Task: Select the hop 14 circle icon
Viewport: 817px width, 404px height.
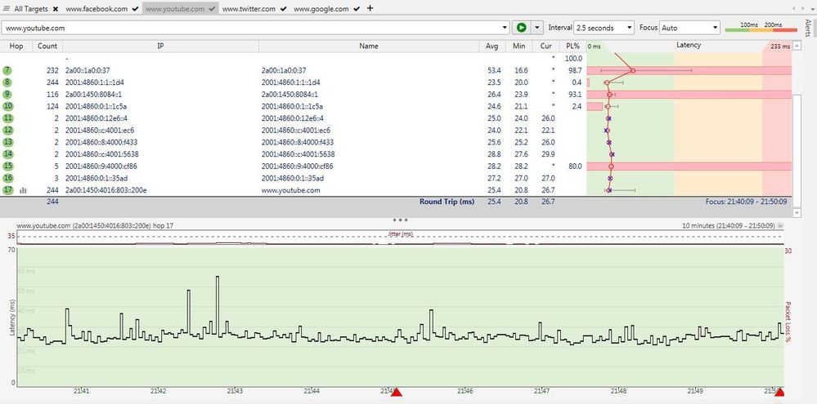Action: (7, 154)
